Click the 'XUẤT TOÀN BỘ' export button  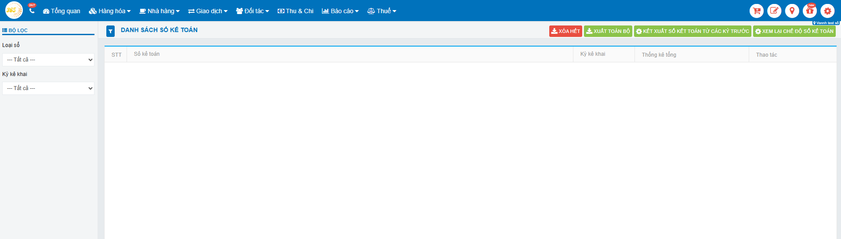point(608,31)
